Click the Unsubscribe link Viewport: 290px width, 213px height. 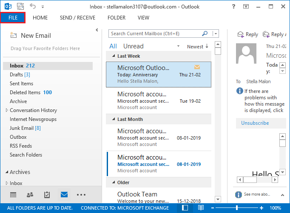coord(255,123)
